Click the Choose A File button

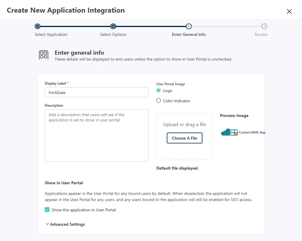[x=184, y=138]
